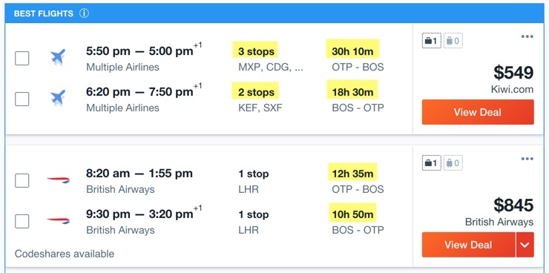The height and width of the screenshot is (273, 549).
Task: Click carry-on bag icon in $549 deal
Action: pyautogui.click(x=453, y=41)
